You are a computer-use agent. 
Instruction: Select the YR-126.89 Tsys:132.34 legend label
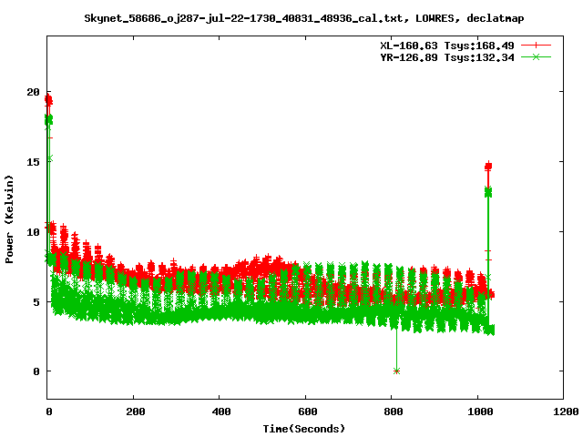[447, 57]
